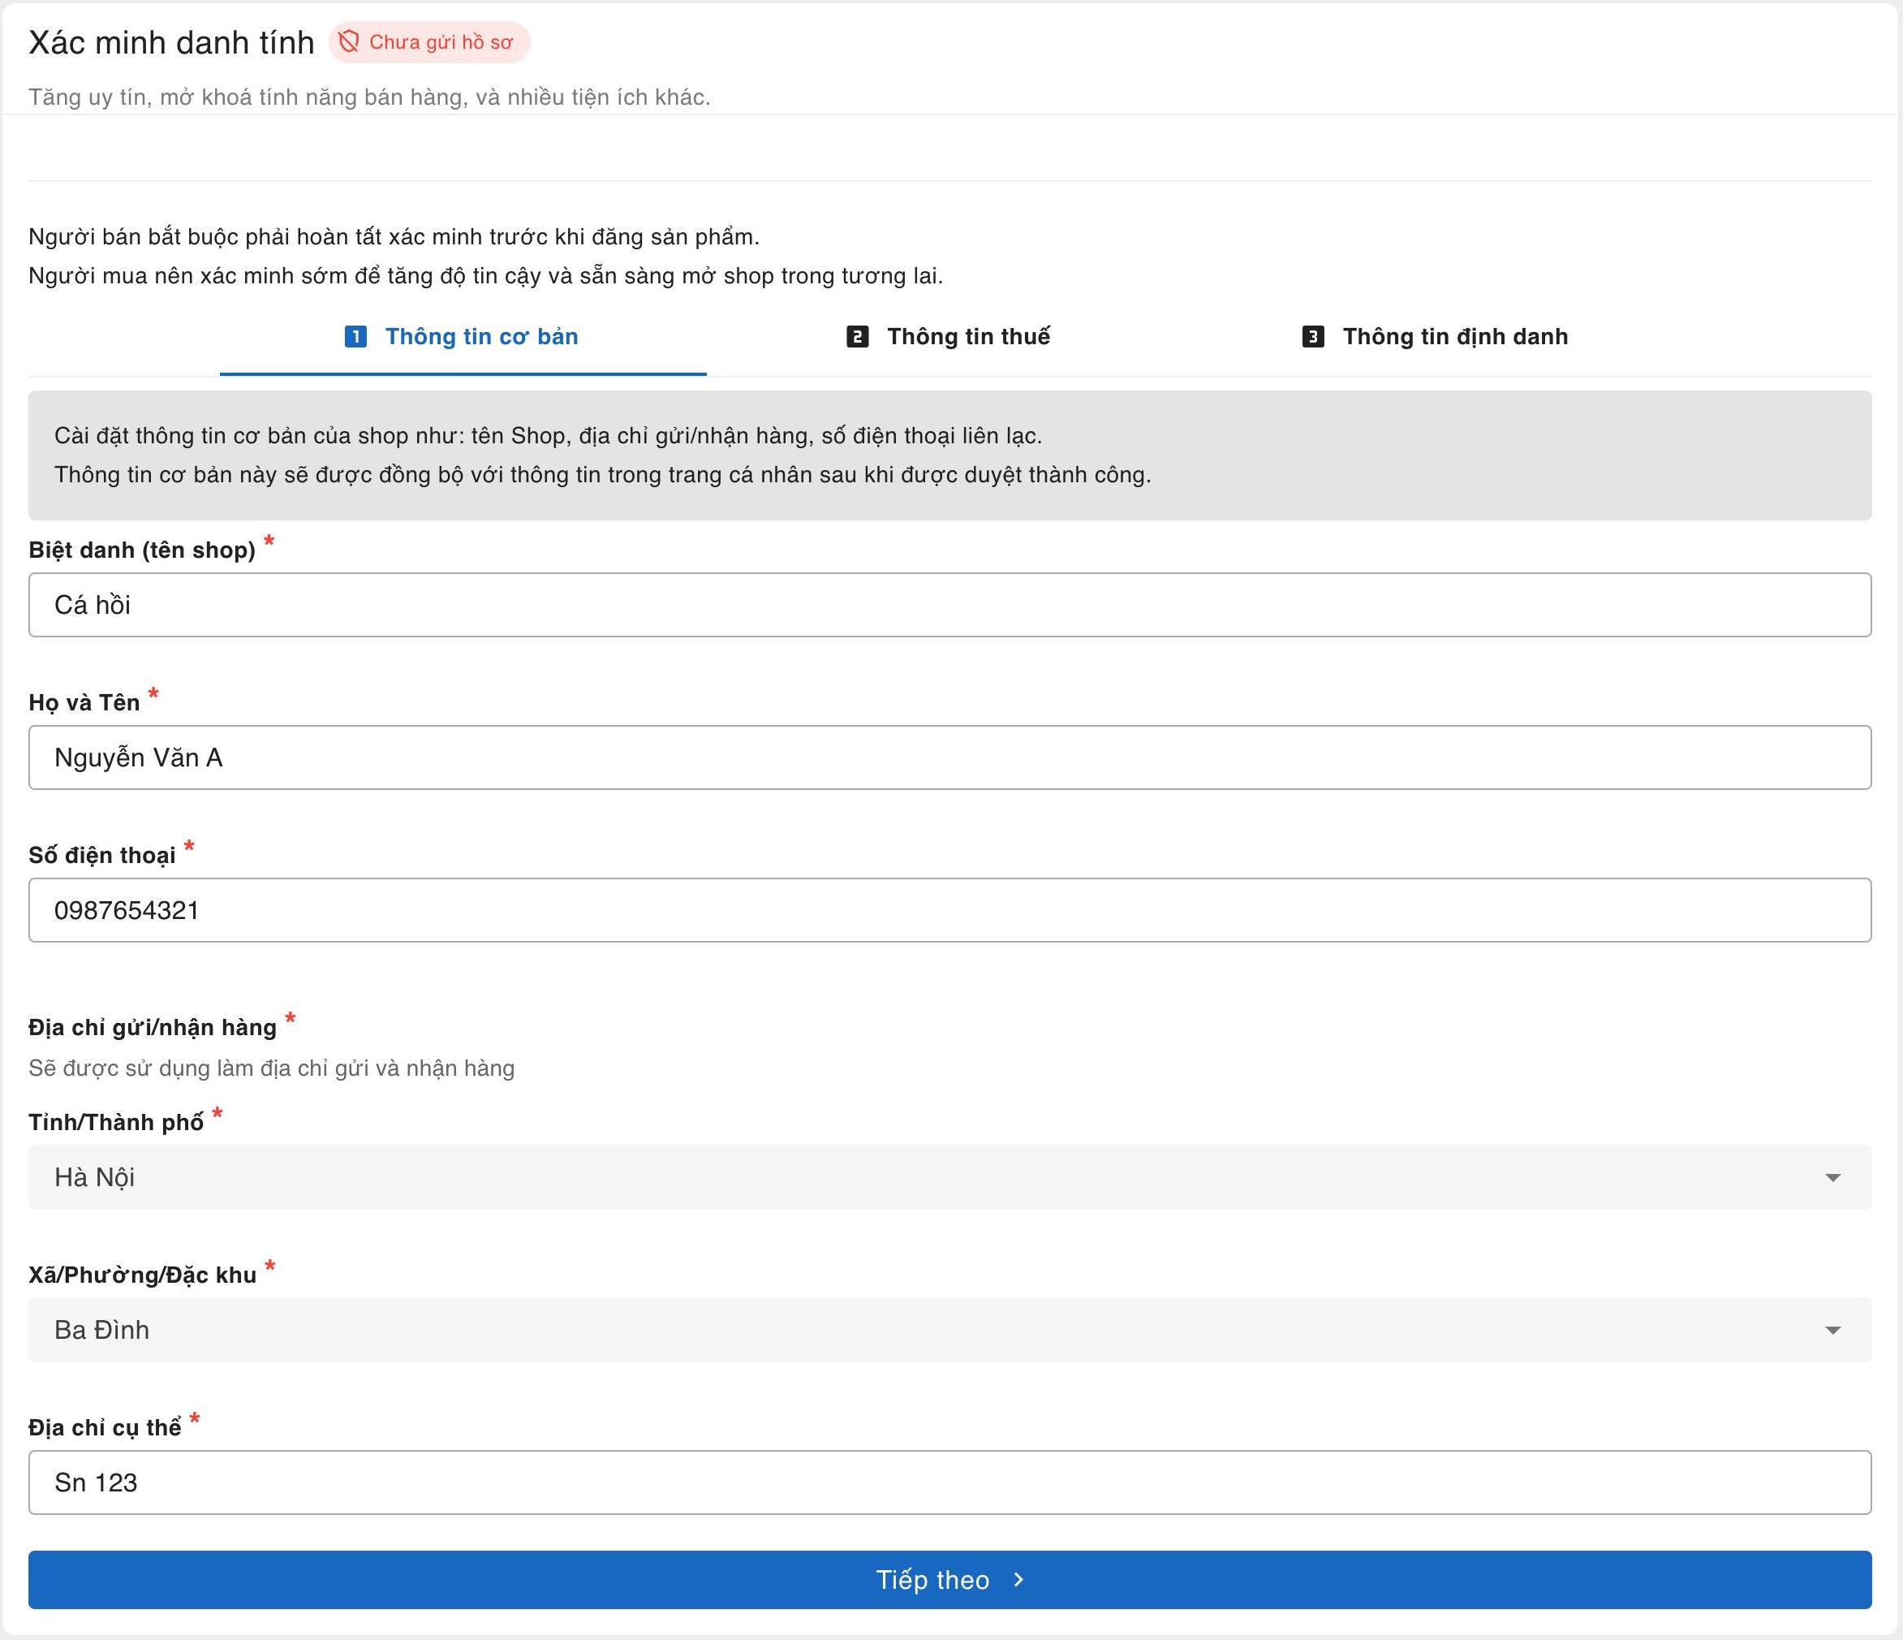Viewport: 1903px width, 1640px height.
Task: Click the Họ và Tên label
Action: (84, 703)
